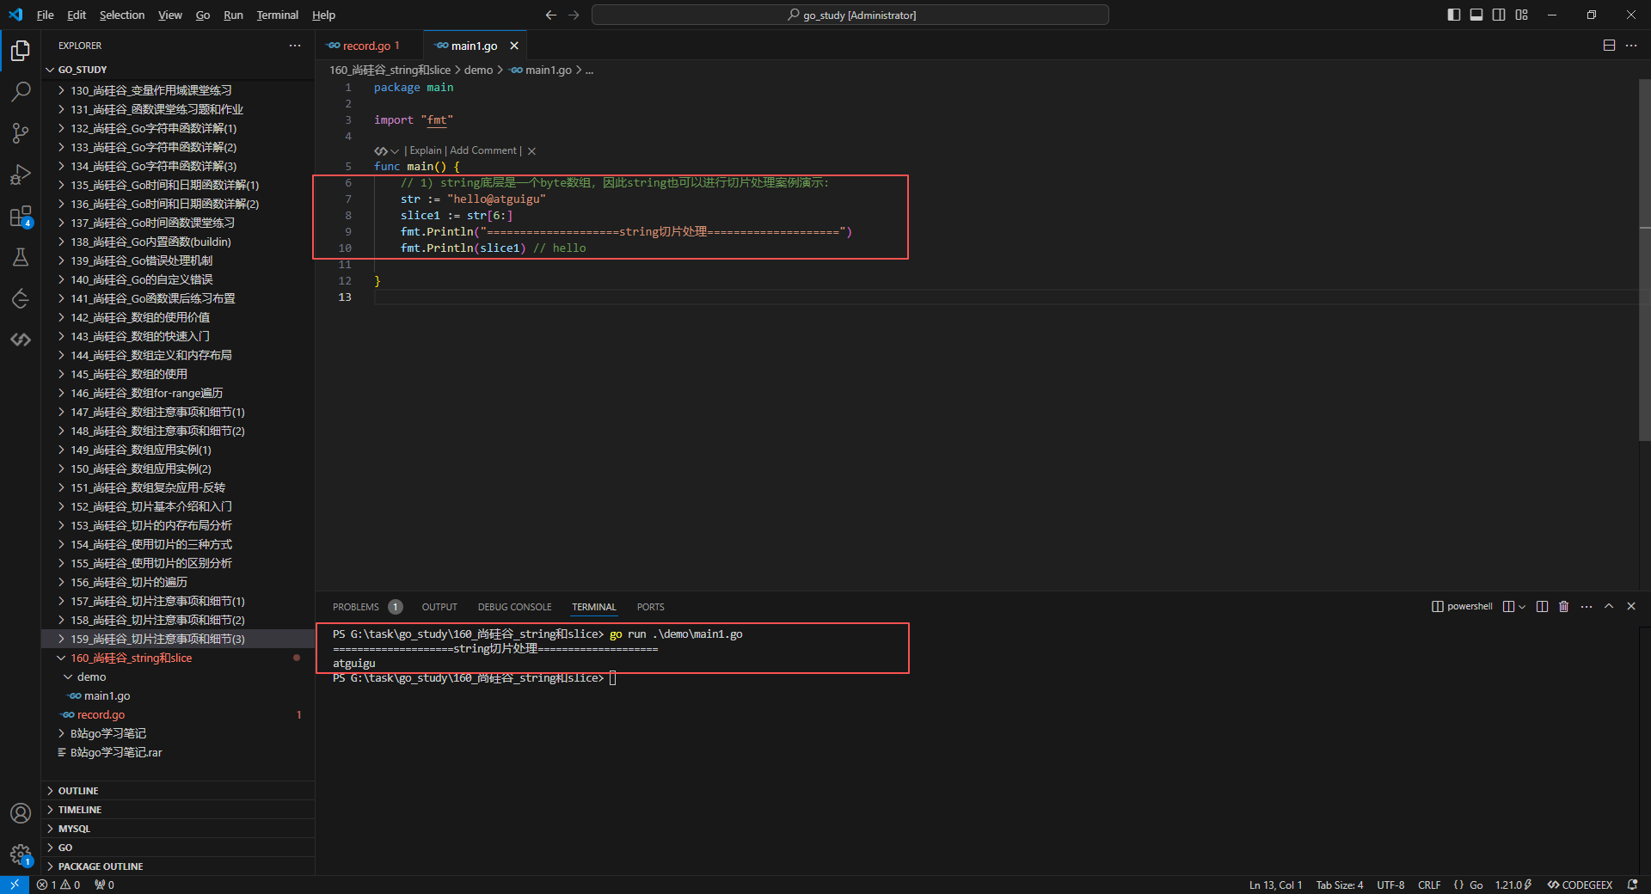Expand the PACKAGE OUTLINE section

(178, 866)
